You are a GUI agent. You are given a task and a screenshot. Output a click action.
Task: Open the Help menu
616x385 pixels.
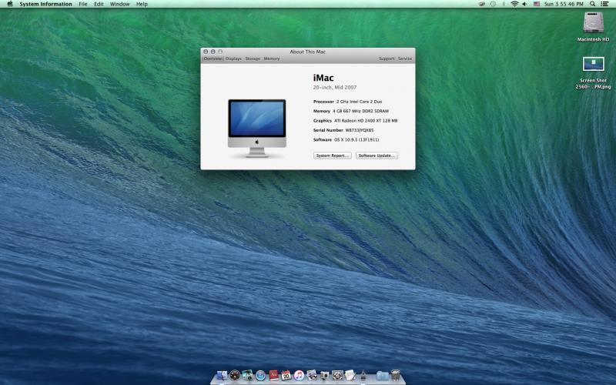click(142, 4)
